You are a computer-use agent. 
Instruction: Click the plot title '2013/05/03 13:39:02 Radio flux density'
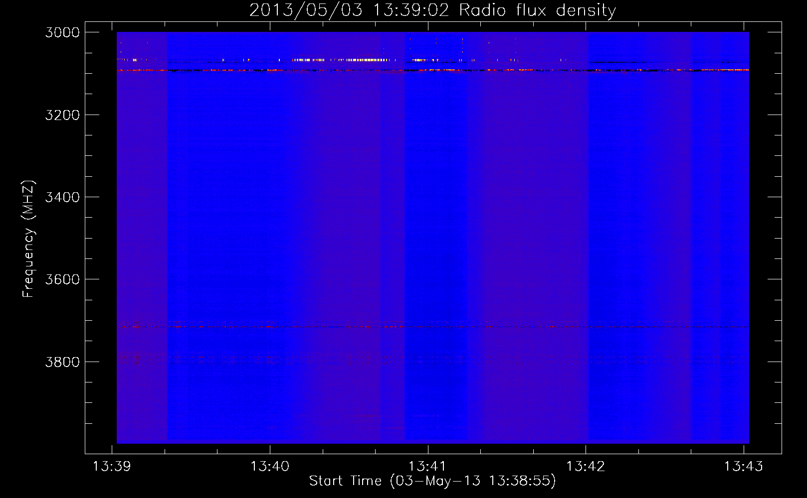432,10
